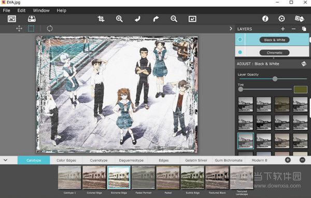
Task: Click the Zoom In magnifier
Action: coord(119,19)
